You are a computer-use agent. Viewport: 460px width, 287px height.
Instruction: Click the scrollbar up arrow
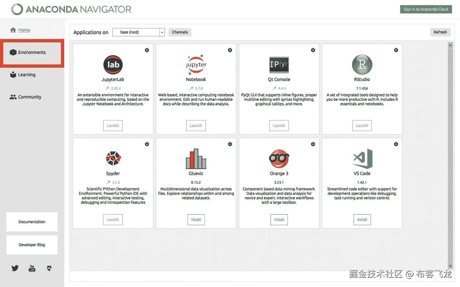(x=450, y=45)
